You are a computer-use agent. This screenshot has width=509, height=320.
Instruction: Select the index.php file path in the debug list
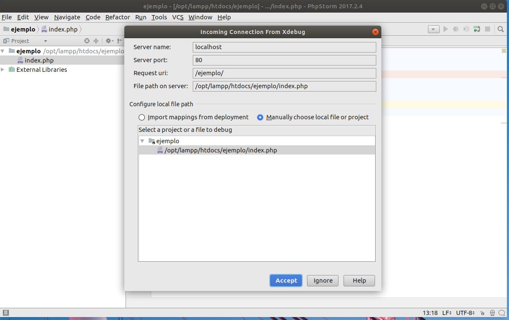pyautogui.click(x=220, y=150)
